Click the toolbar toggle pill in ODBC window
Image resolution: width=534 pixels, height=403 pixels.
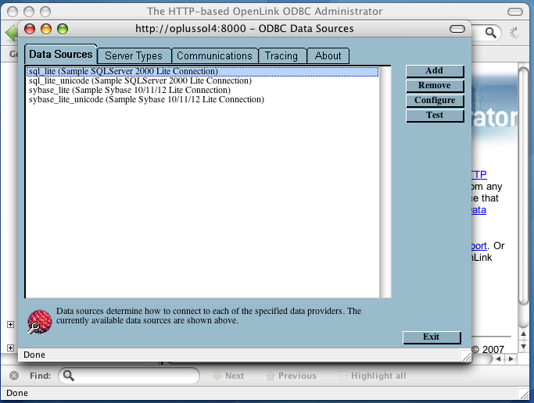click(x=457, y=29)
